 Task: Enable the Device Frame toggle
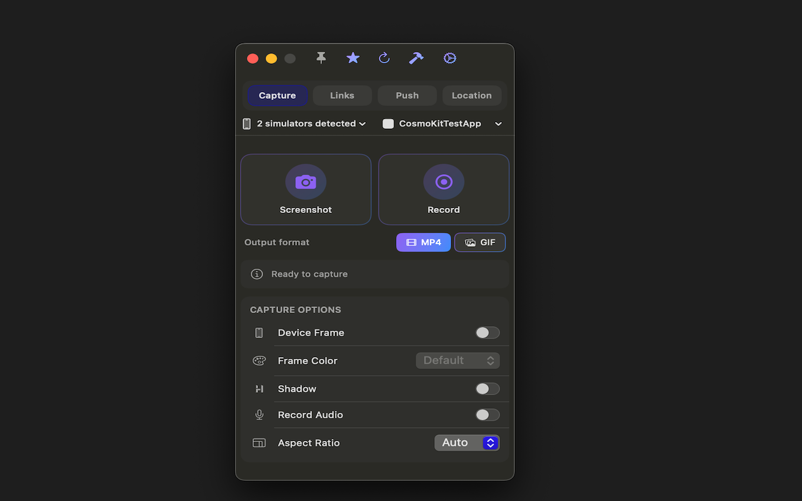coord(487,333)
